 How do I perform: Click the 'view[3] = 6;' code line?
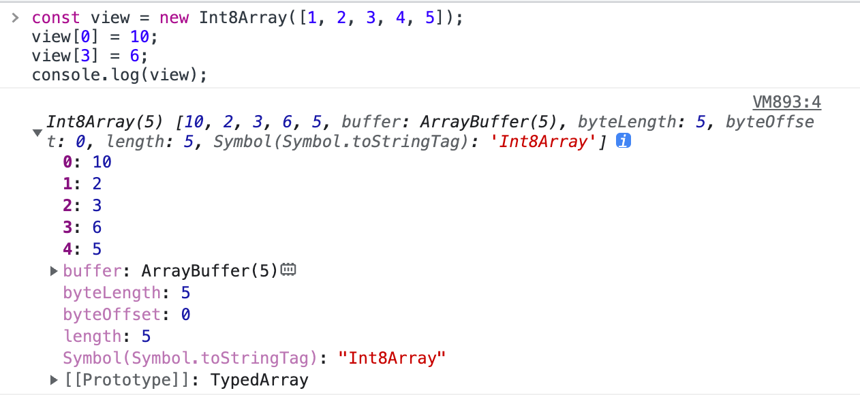(90, 56)
